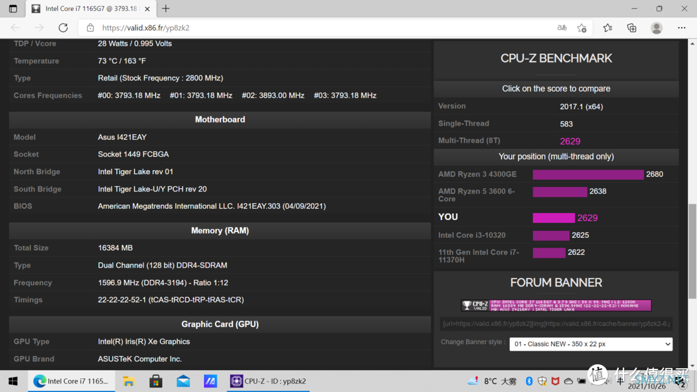Click the Motherboard section header
697x392 pixels.
click(x=220, y=119)
